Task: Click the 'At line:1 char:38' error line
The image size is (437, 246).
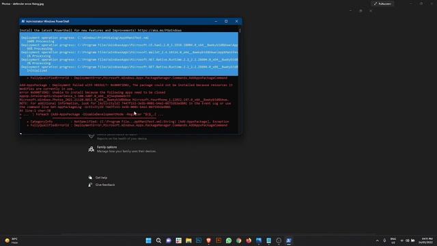Action: (x=35, y=111)
